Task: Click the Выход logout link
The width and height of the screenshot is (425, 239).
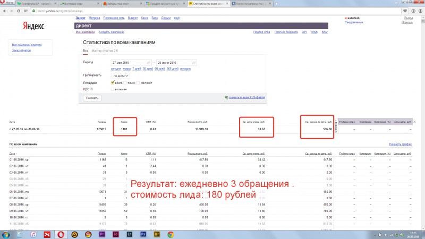Action: pos(409,18)
